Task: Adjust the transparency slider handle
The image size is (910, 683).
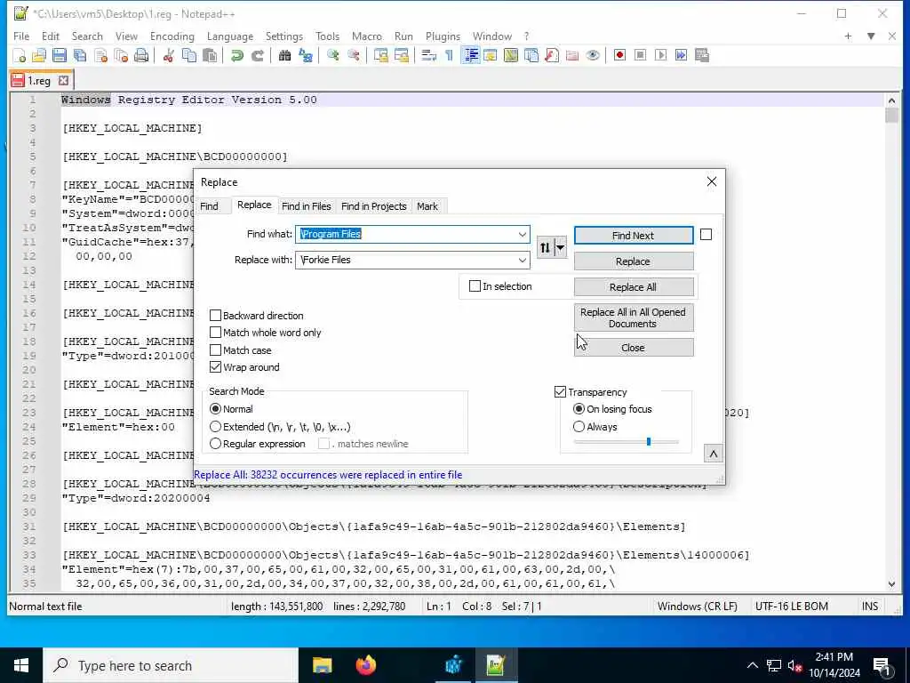Action: pos(648,442)
